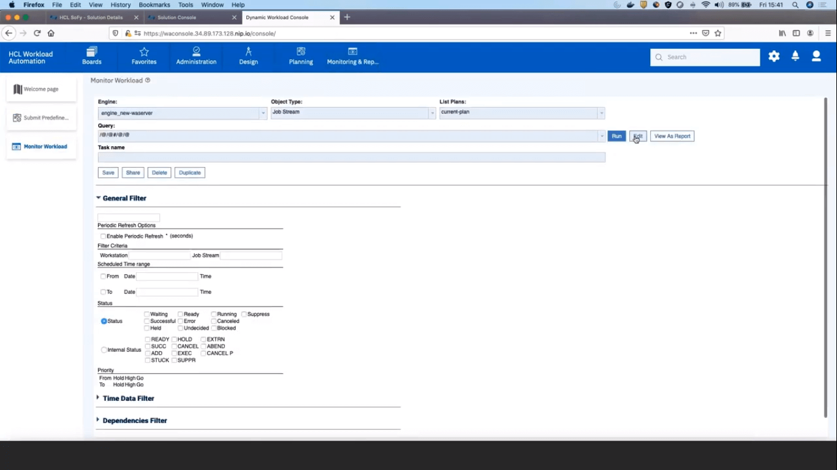This screenshot has width=837, height=470.
Task: Open the Planning navigation icon
Action: coord(301,52)
